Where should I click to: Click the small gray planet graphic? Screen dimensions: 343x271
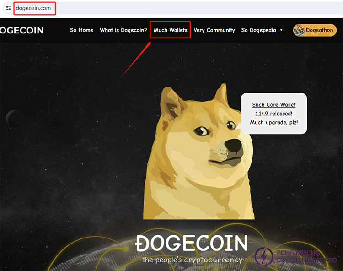[x=14, y=118]
